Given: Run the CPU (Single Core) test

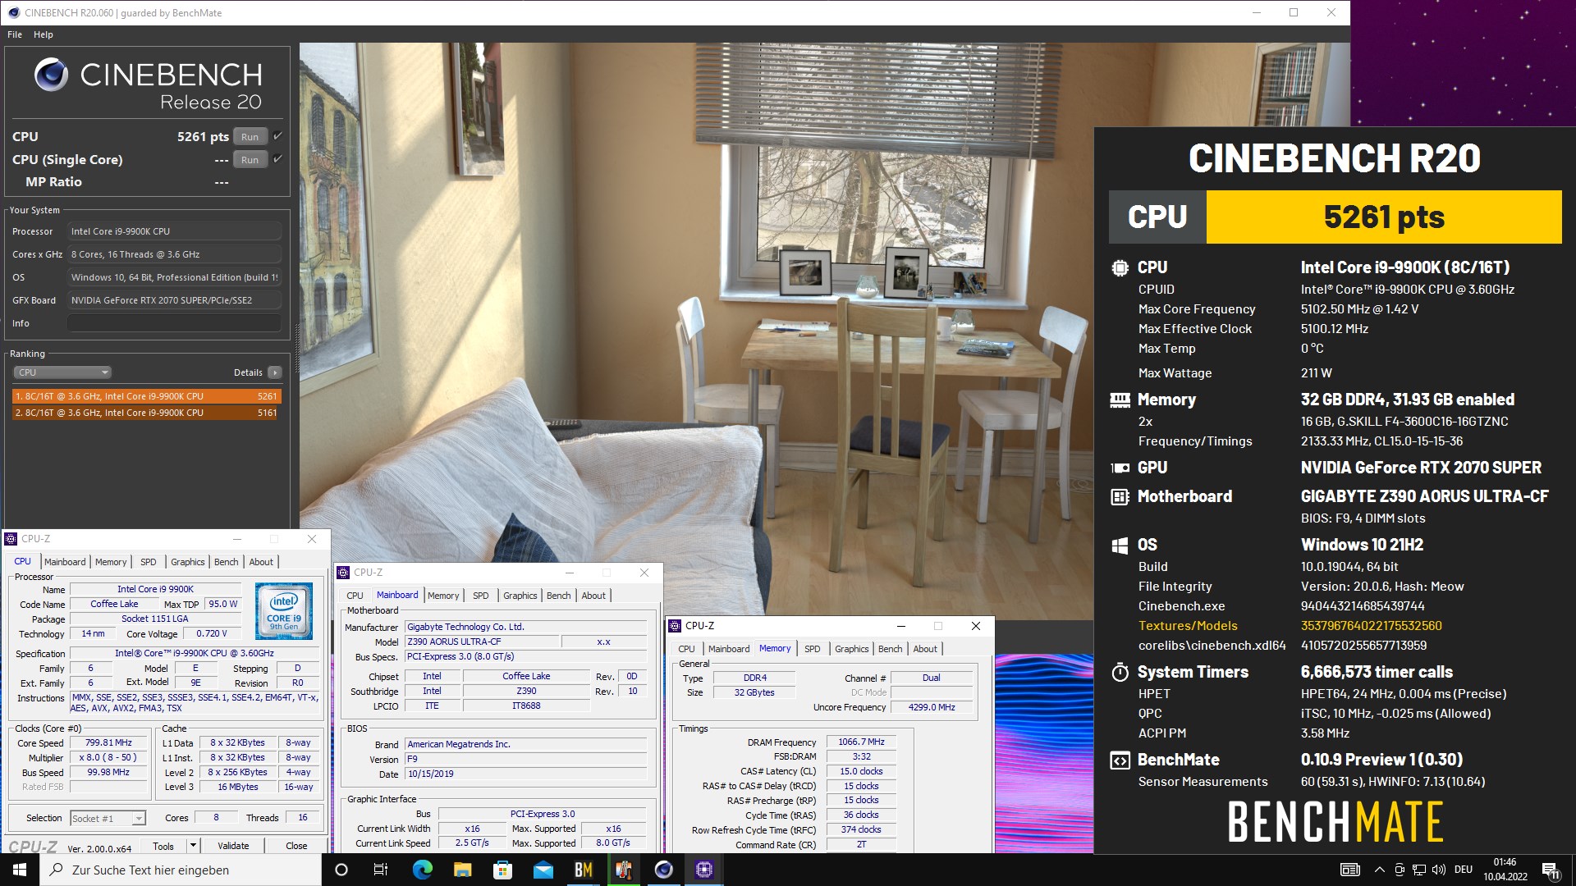Looking at the screenshot, I should 250,160.
